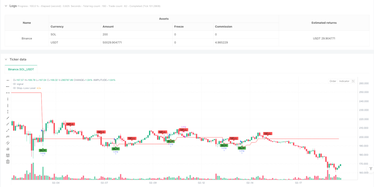Screen dimensions: 374x187
Task: Select the horizontal segment drawing tool
Action: click(x=8, y=93)
